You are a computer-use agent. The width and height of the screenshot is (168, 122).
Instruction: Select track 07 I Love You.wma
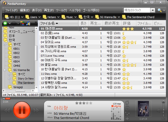click(102, 56)
